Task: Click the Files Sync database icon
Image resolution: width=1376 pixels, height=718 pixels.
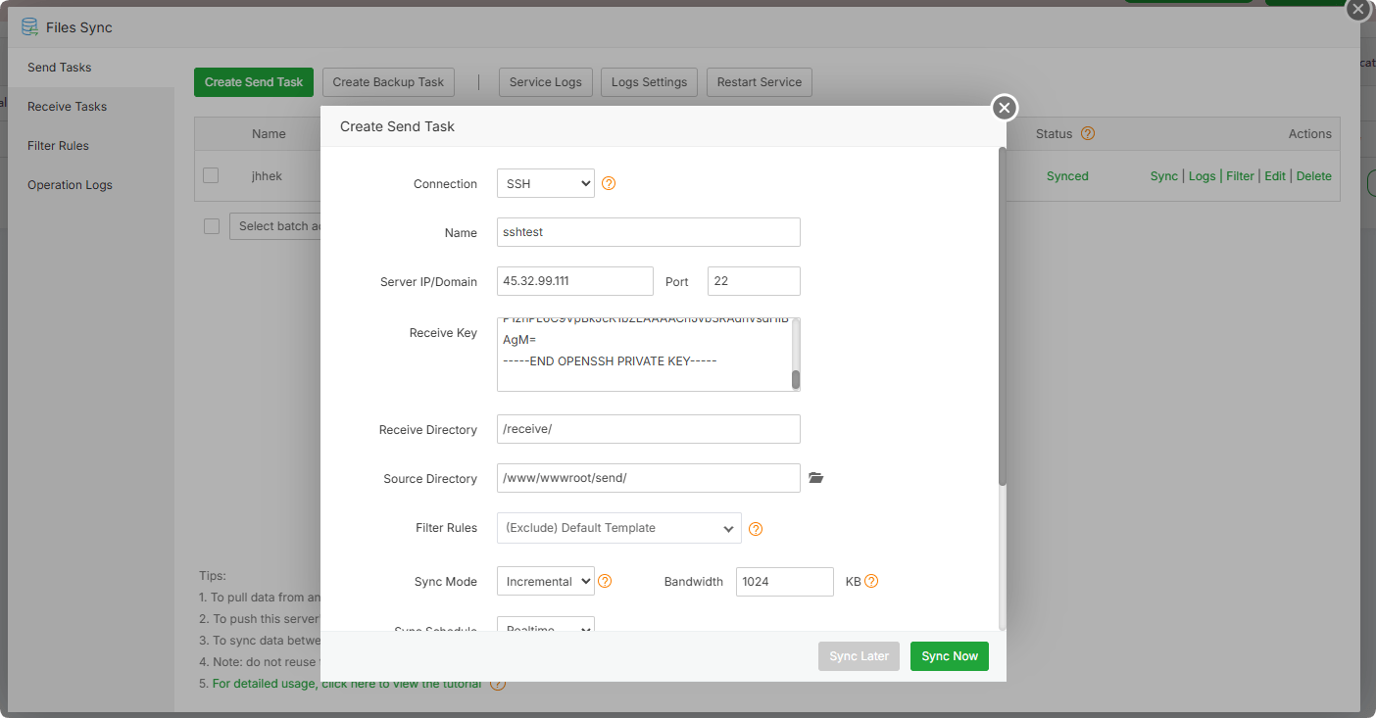Action: (29, 27)
